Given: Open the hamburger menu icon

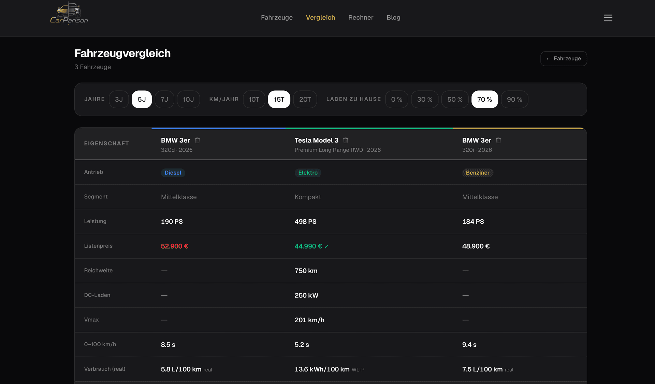Looking at the screenshot, I should tap(608, 18).
